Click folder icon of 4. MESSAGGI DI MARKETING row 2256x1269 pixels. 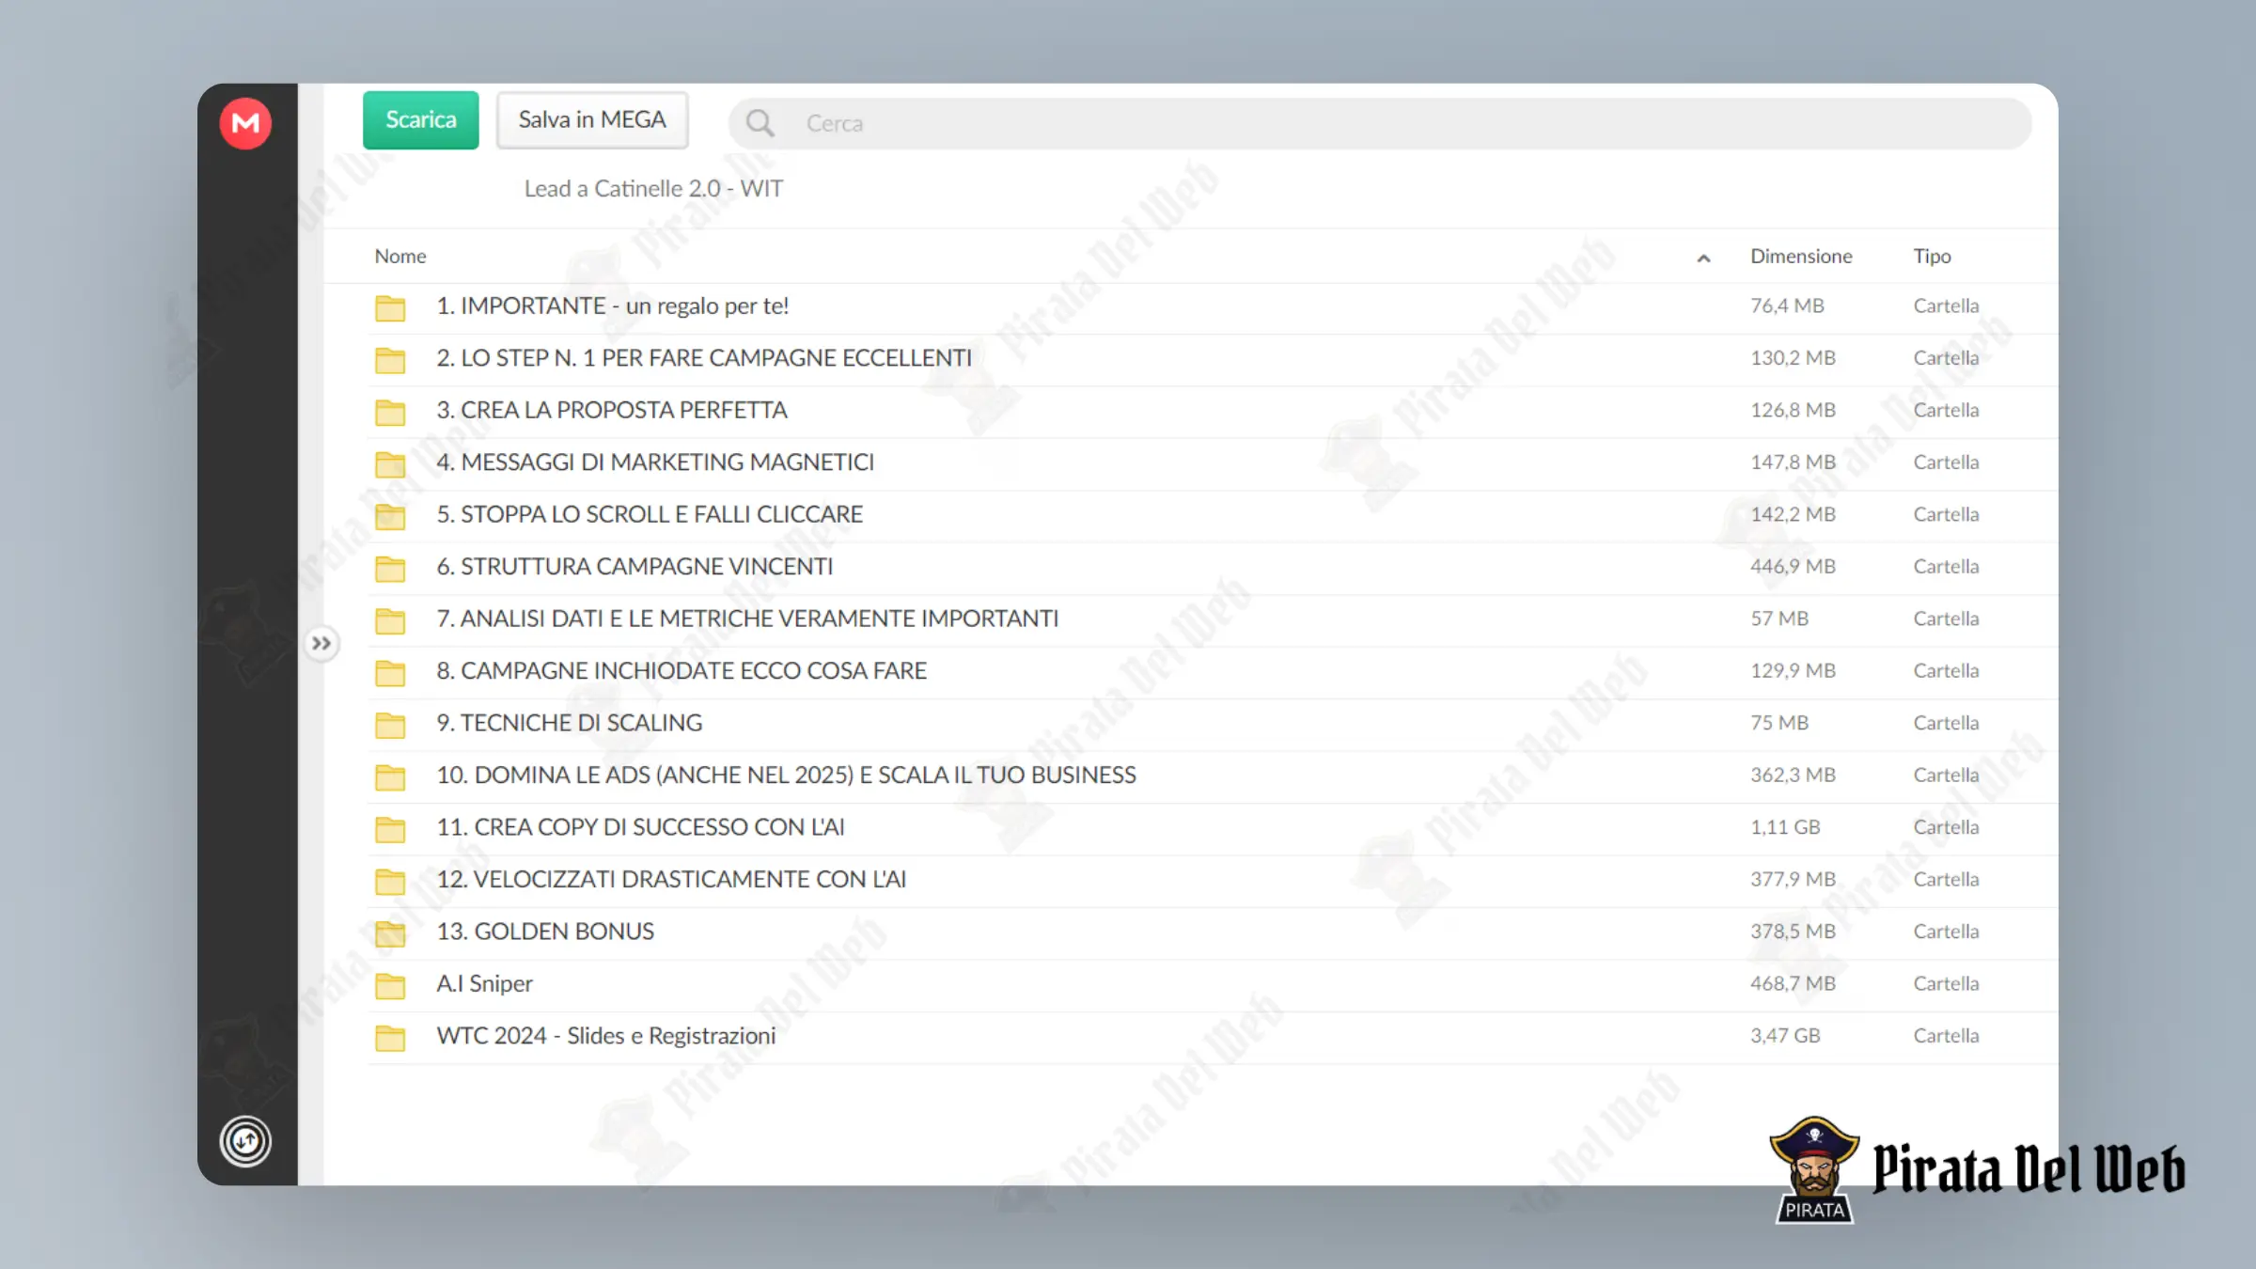pyautogui.click(x=390, y=464)
